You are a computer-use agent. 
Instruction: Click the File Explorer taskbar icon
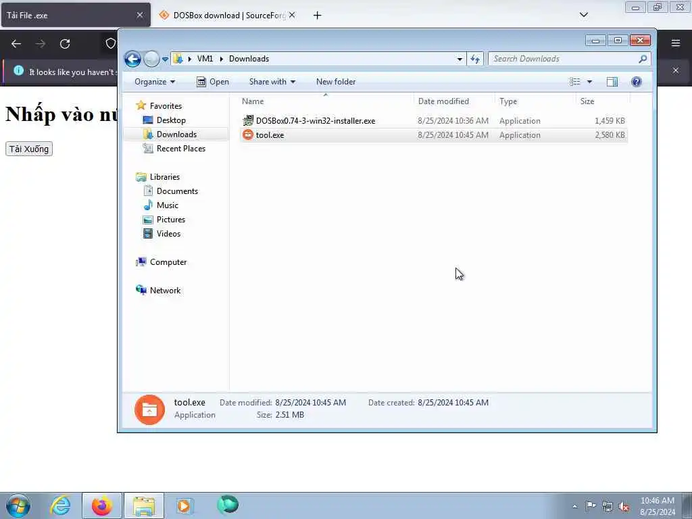[x=144, y=505]
